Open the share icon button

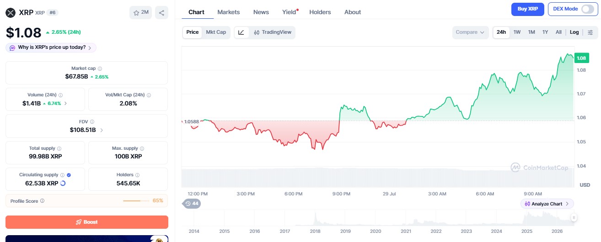(x=161, y=13)
